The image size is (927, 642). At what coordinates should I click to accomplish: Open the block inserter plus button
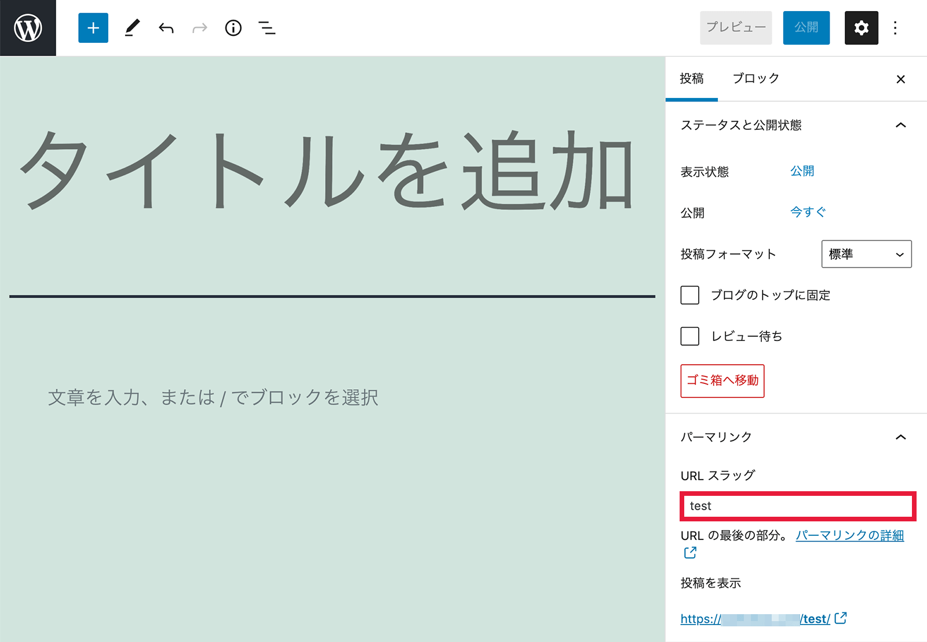[x=93, y=28]
